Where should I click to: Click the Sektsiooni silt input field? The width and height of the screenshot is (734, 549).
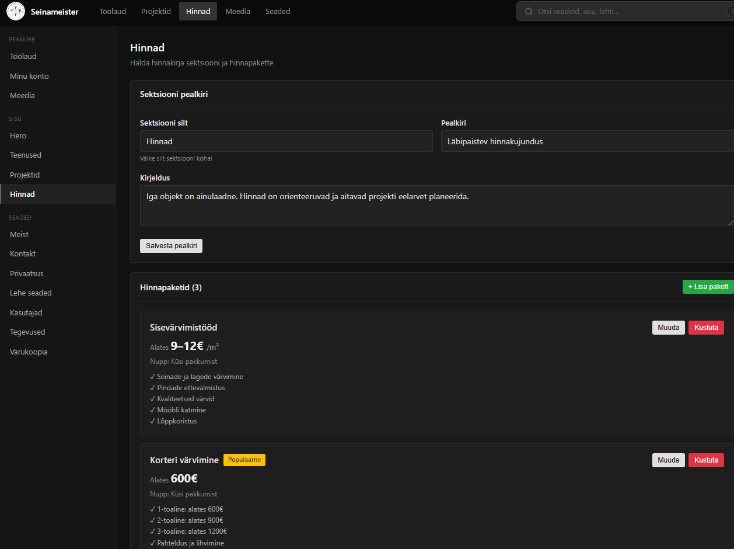(x=286, y=141)
